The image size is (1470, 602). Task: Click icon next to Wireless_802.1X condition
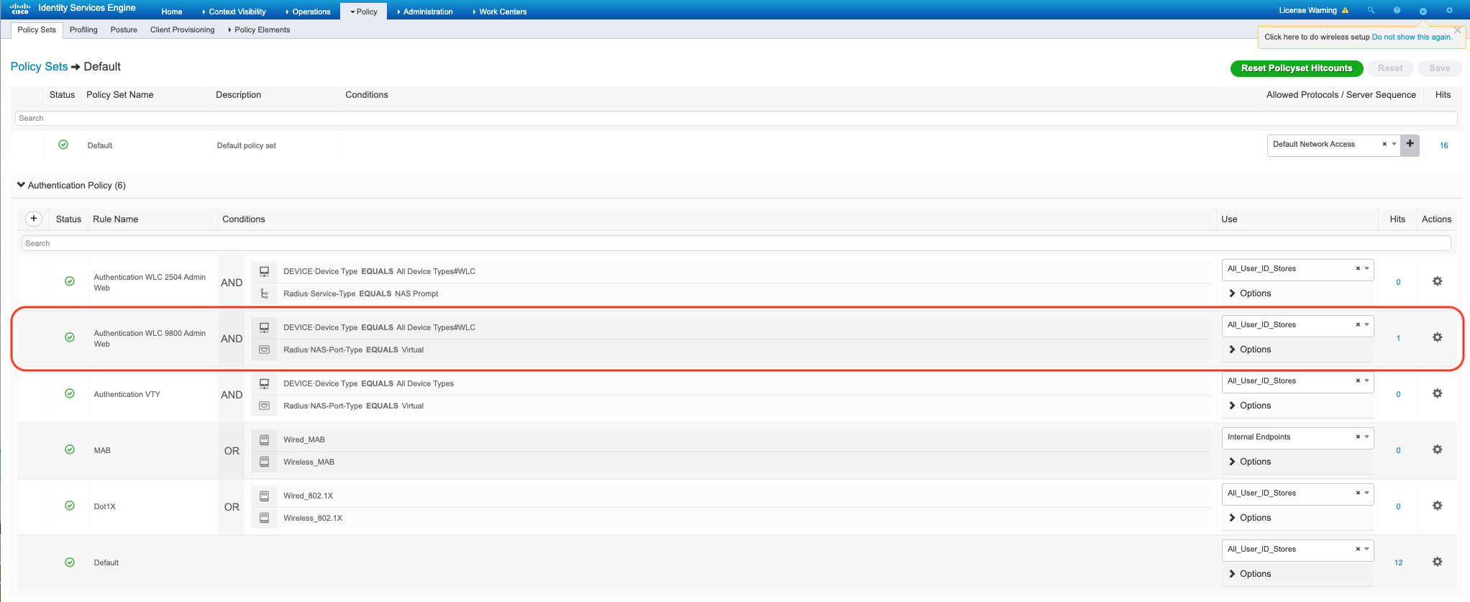264,518
